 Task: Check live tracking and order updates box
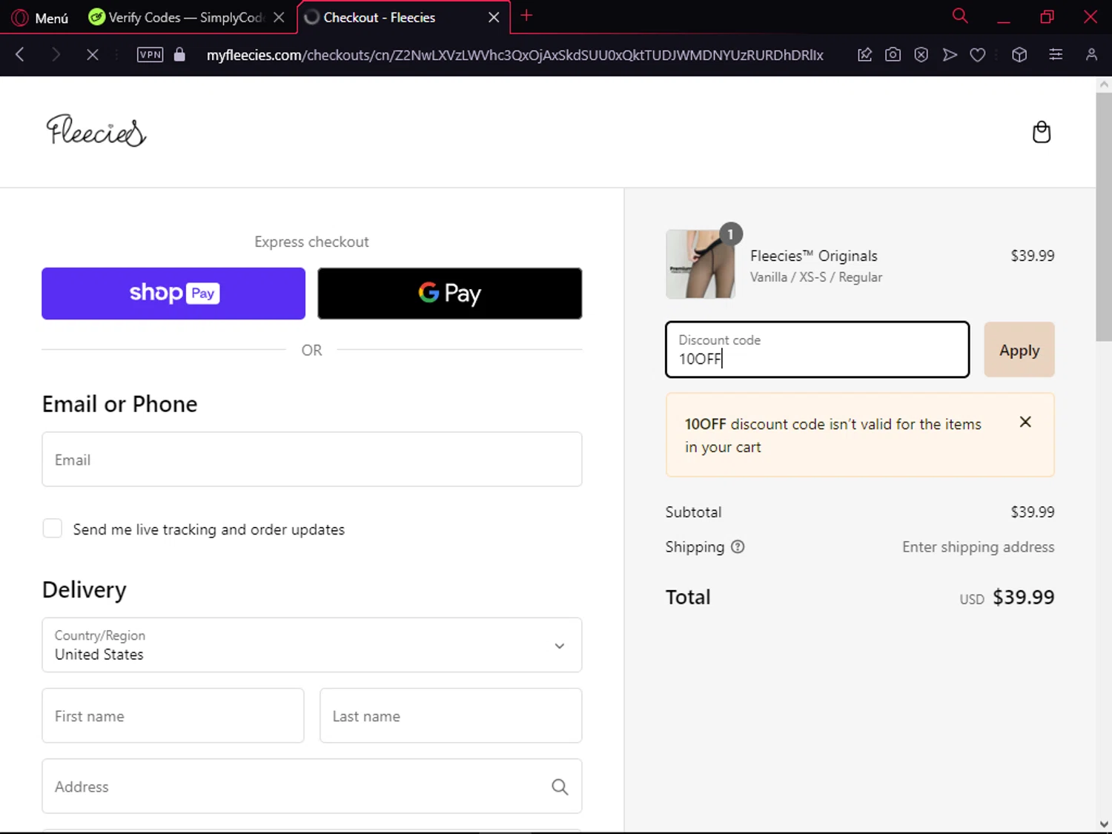coord(52,528)
